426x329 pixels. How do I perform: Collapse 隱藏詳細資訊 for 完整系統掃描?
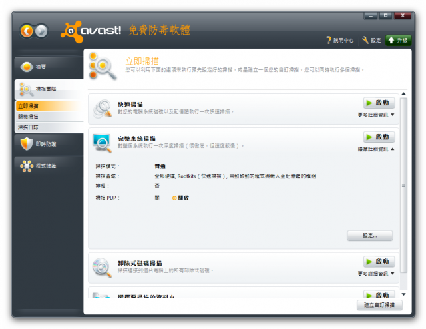pyautogui.click(x=376, y=149)
